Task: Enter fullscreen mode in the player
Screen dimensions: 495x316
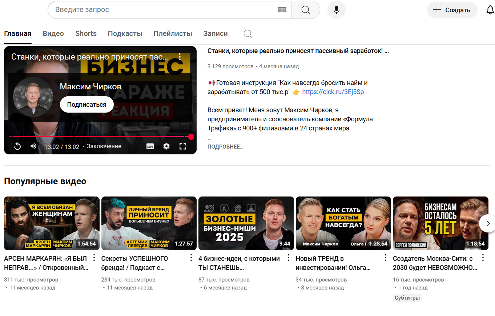Action: pyautogui.click(x=183, y=146)
